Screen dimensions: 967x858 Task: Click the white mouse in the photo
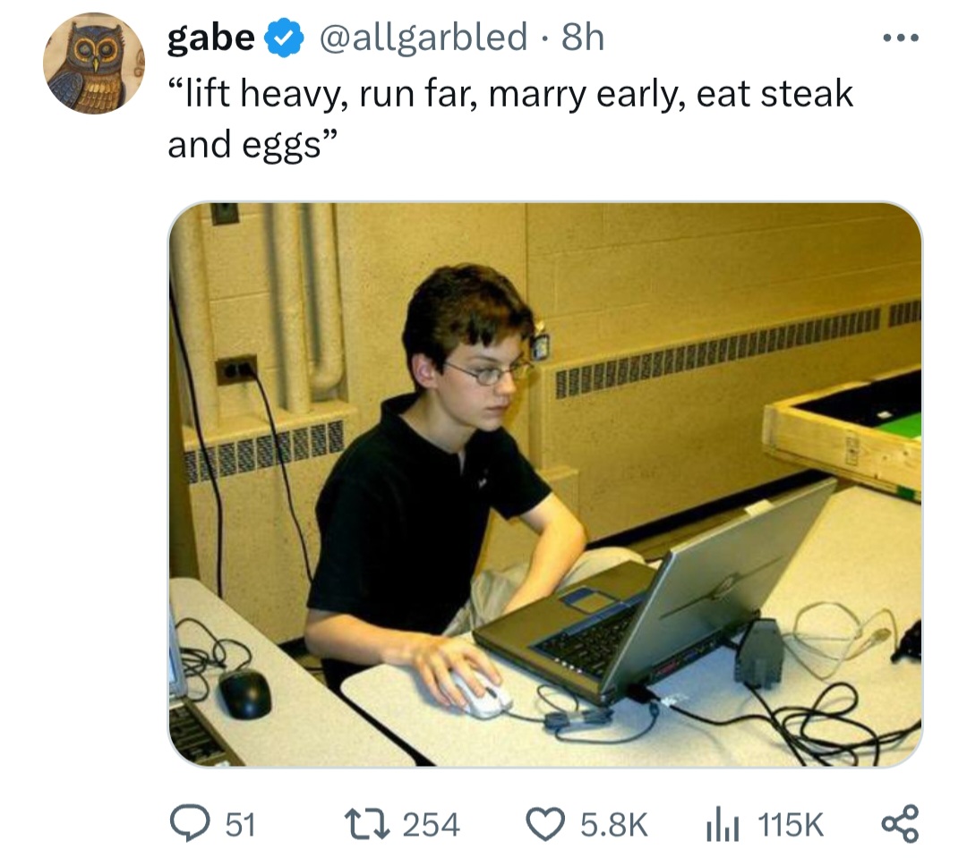[x=482, y=693]
